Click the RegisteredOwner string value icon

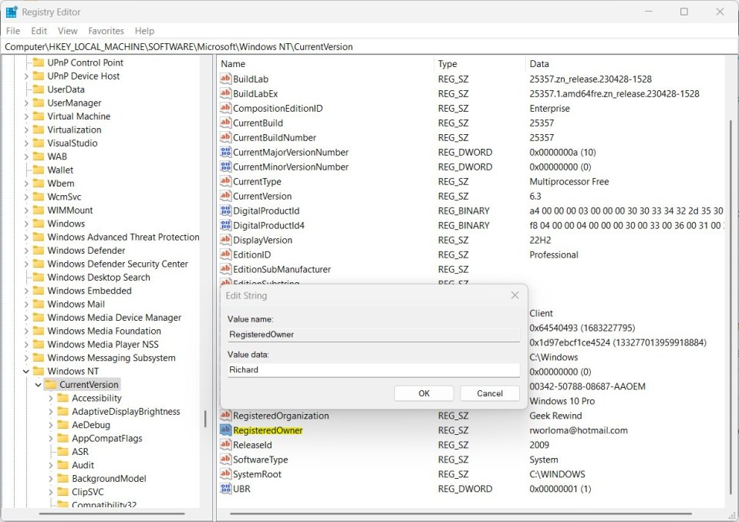(x=226, y=430)
